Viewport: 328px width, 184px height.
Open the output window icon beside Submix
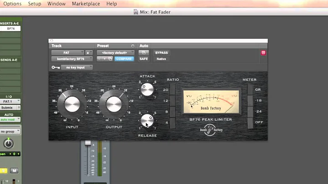[19, 107]
